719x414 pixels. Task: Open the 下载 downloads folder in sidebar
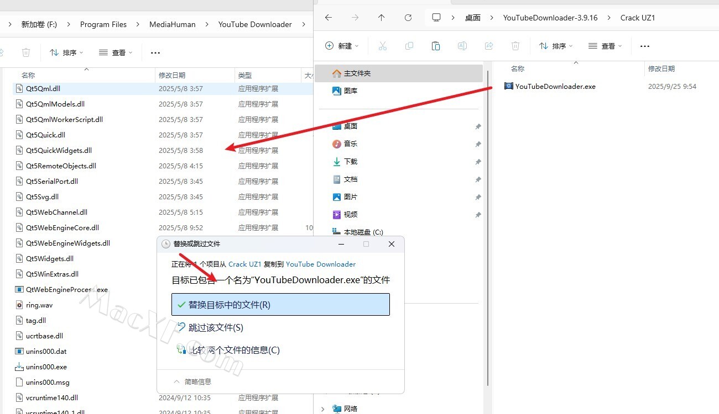(x=350, y=161)
